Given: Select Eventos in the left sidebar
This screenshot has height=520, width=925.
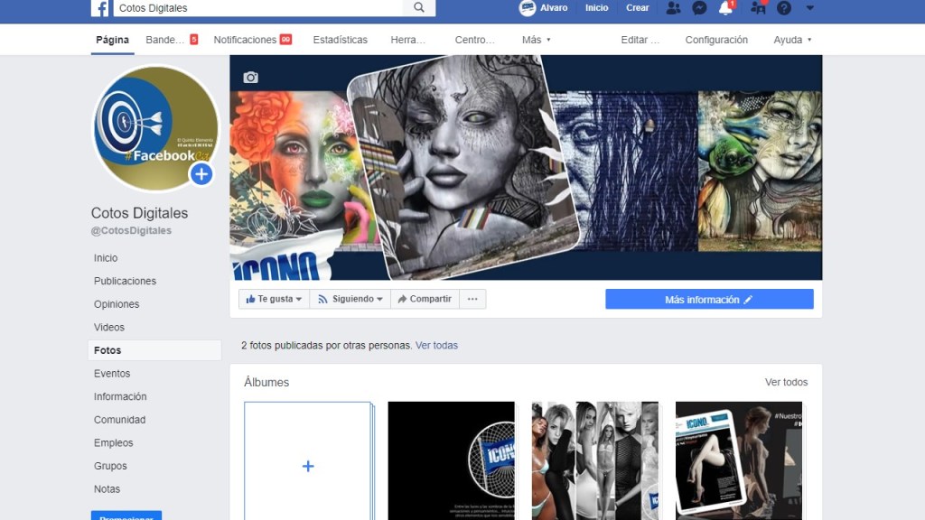Looking at the screenshot, I should click(112, 374).
